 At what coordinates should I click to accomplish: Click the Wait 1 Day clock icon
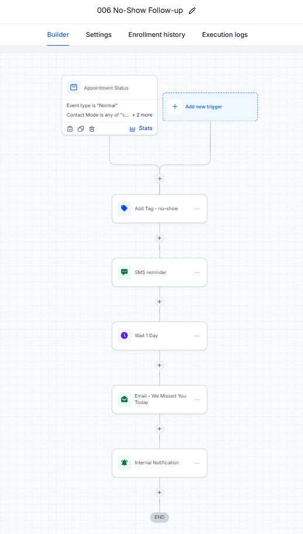(x=125, y=336)
